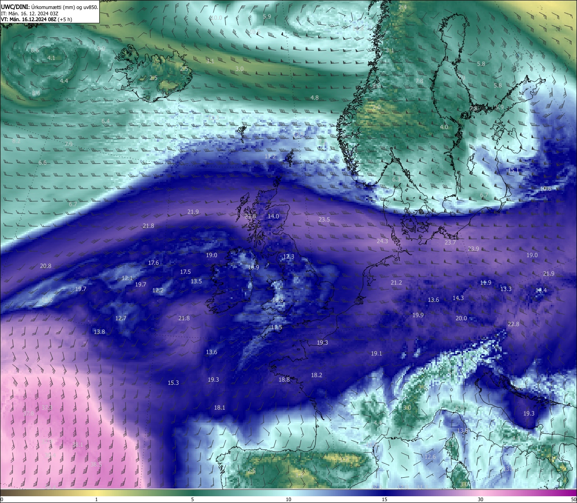Click the 5 tick on the color scale
This screenshot has height=503, width=577.
tap(192, 499)
